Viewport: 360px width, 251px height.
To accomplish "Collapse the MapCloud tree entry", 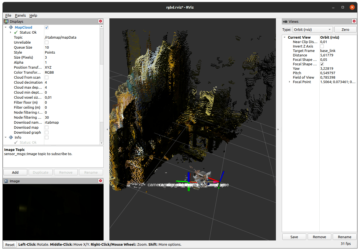I will point(6,27).
